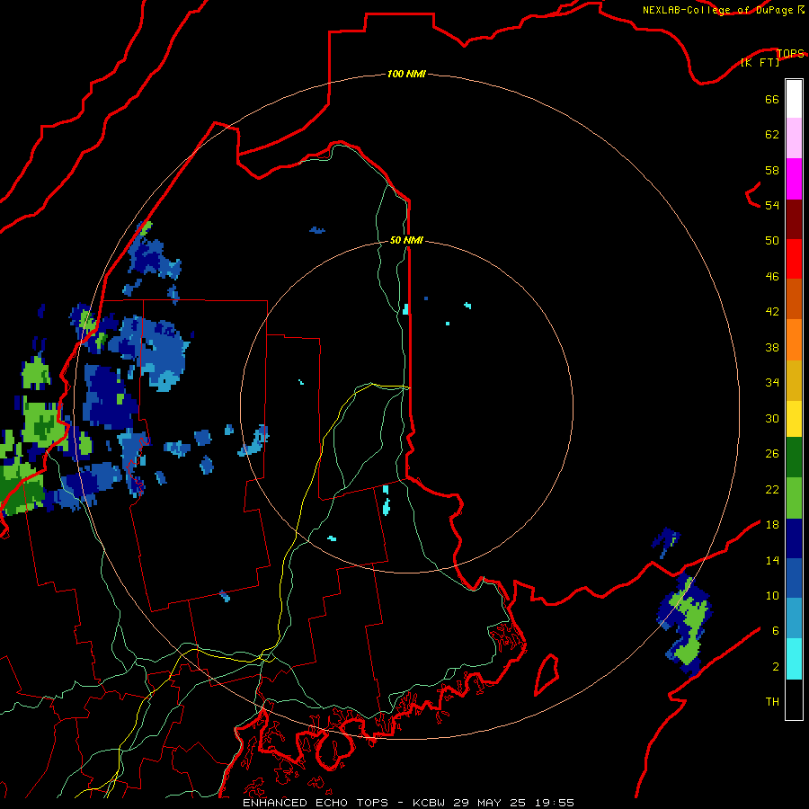
Task: Click legend value "50"
Action: (772, 240)
